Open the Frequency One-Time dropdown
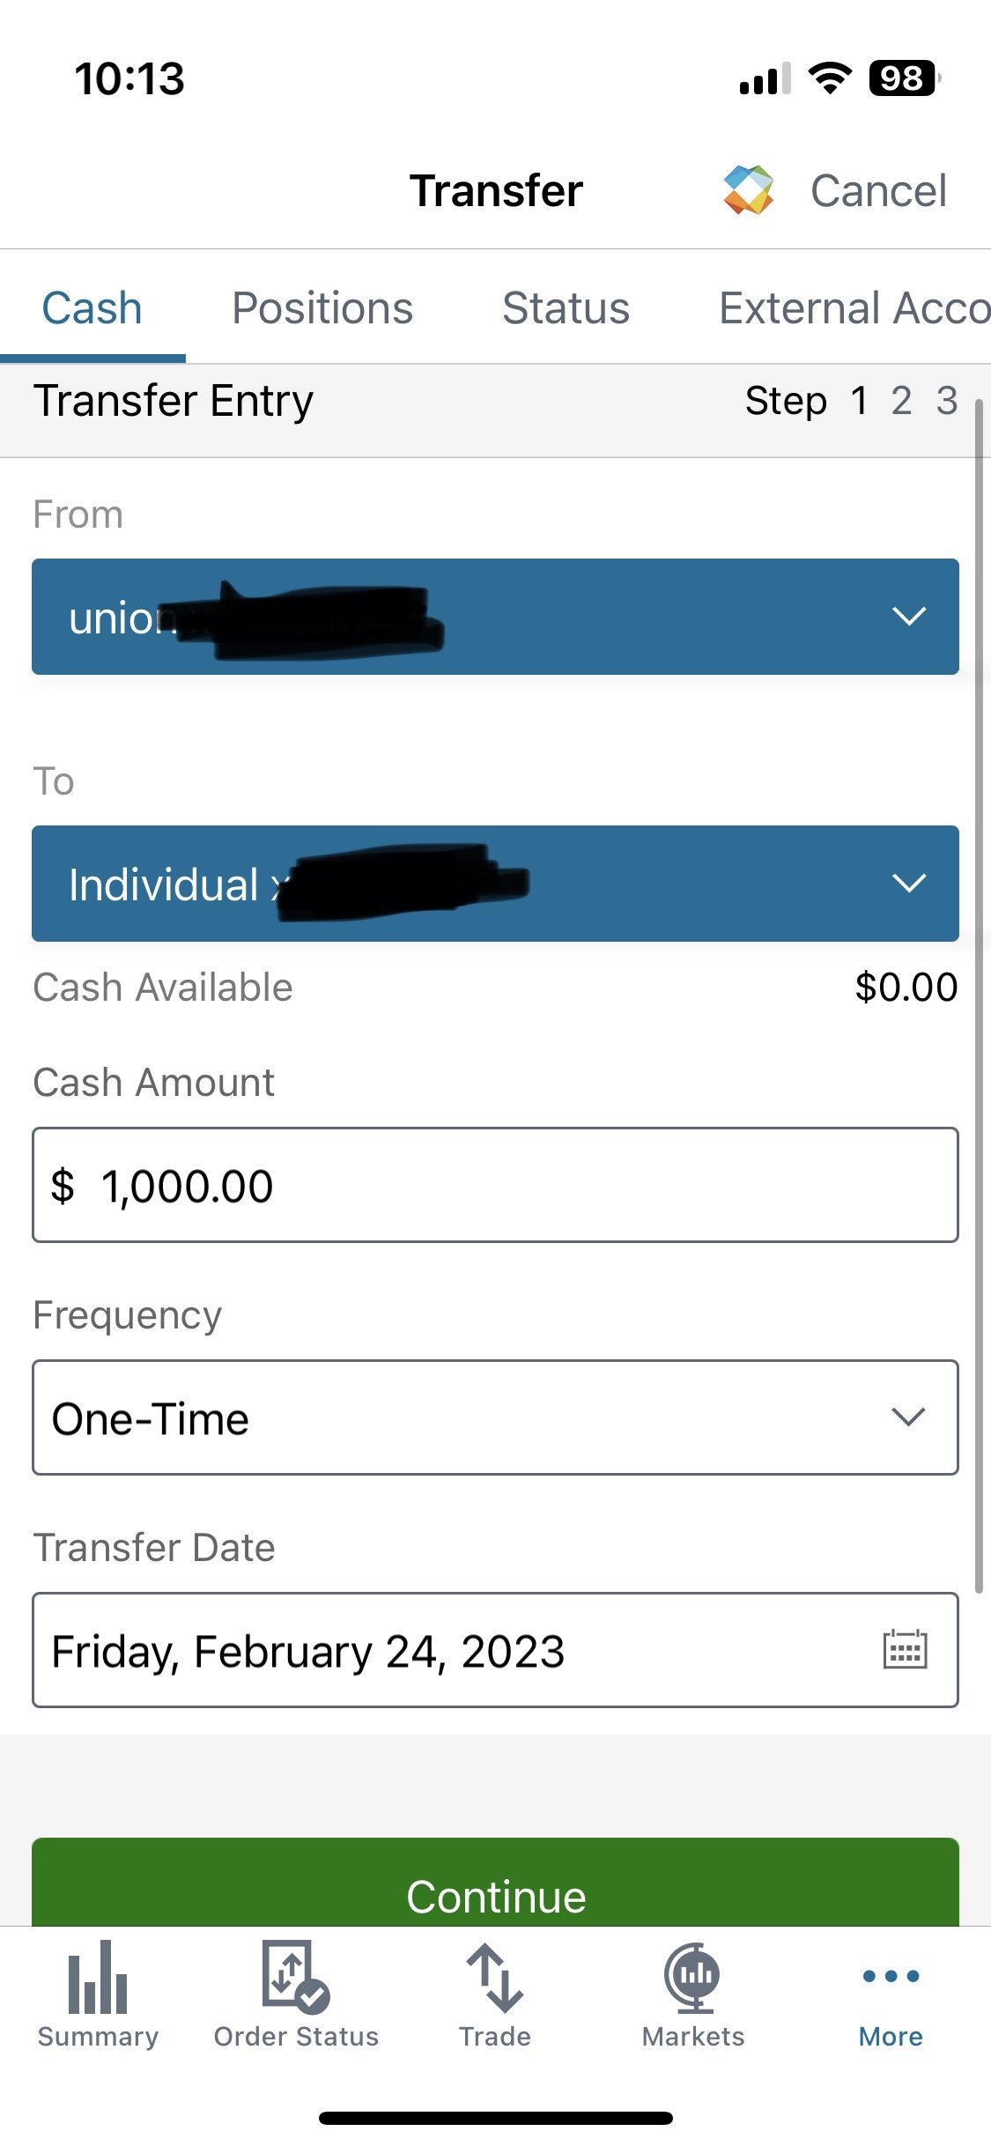 (495, 1417)
